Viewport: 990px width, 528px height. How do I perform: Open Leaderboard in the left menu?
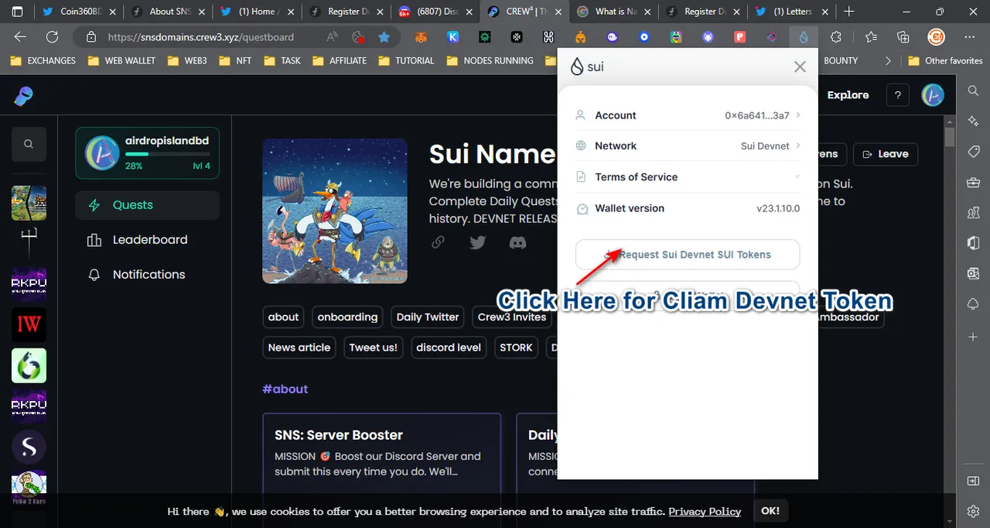pyautogui.click(x=147, y=240)
